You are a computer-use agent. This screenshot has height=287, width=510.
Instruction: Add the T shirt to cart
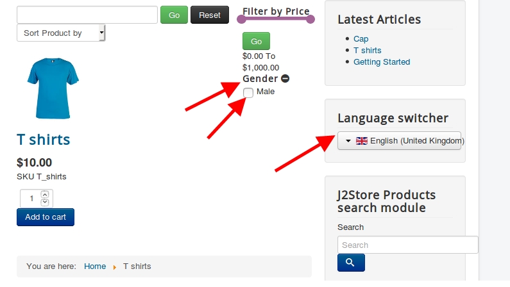pyautogui.click(x=46, y=217)
